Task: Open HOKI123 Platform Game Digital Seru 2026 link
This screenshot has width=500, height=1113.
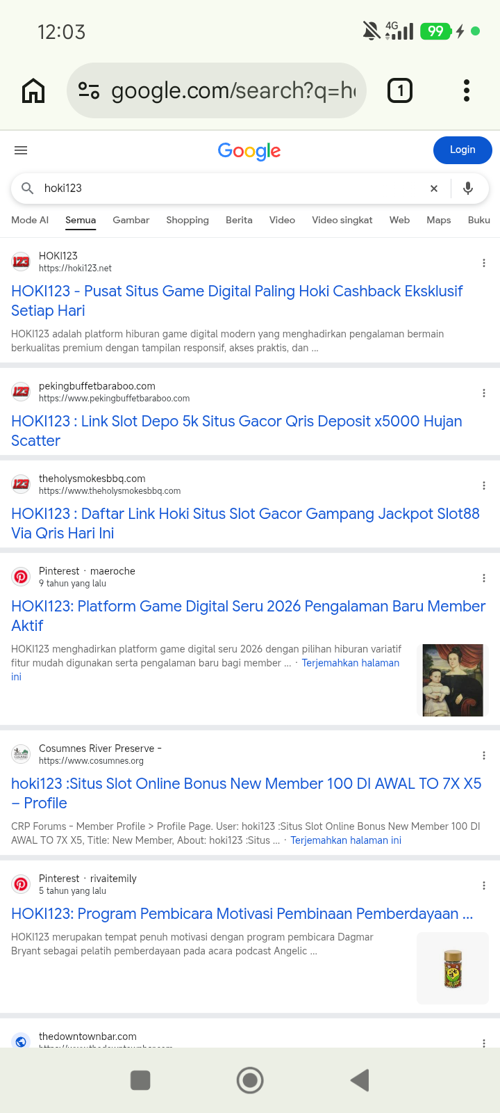Action: click(x=249, y=616)
